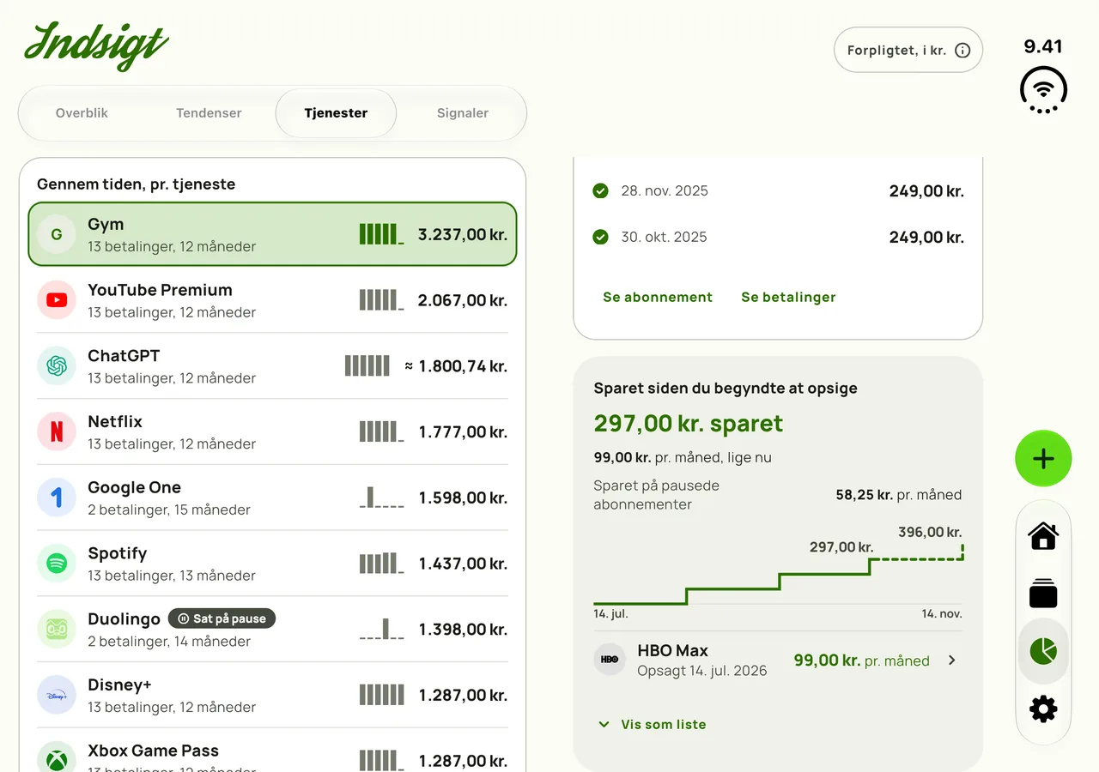Switch to the Signaler tab
The image size is (1099, 772).
pos(463,113)
